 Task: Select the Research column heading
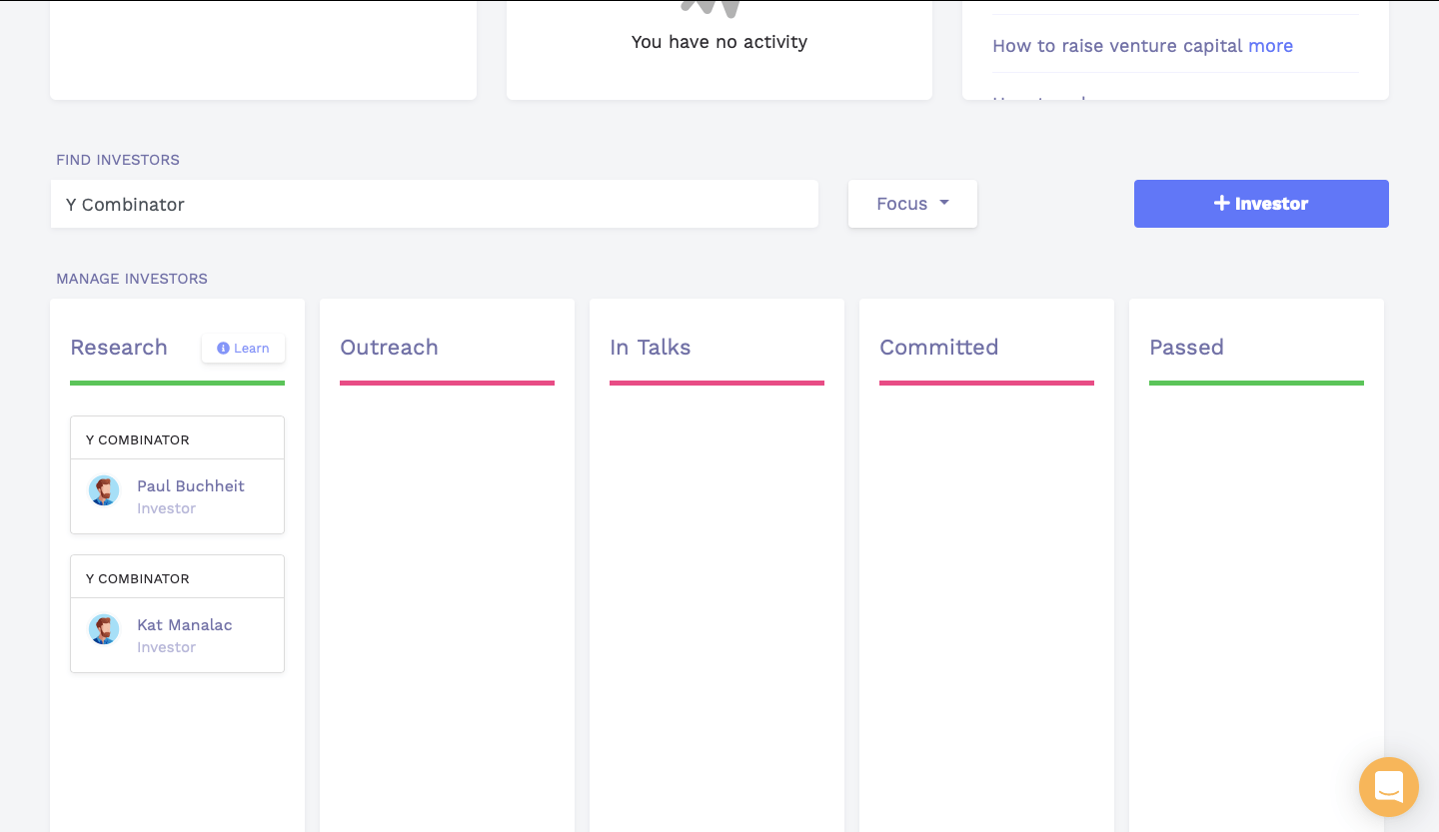pos(119,348)
